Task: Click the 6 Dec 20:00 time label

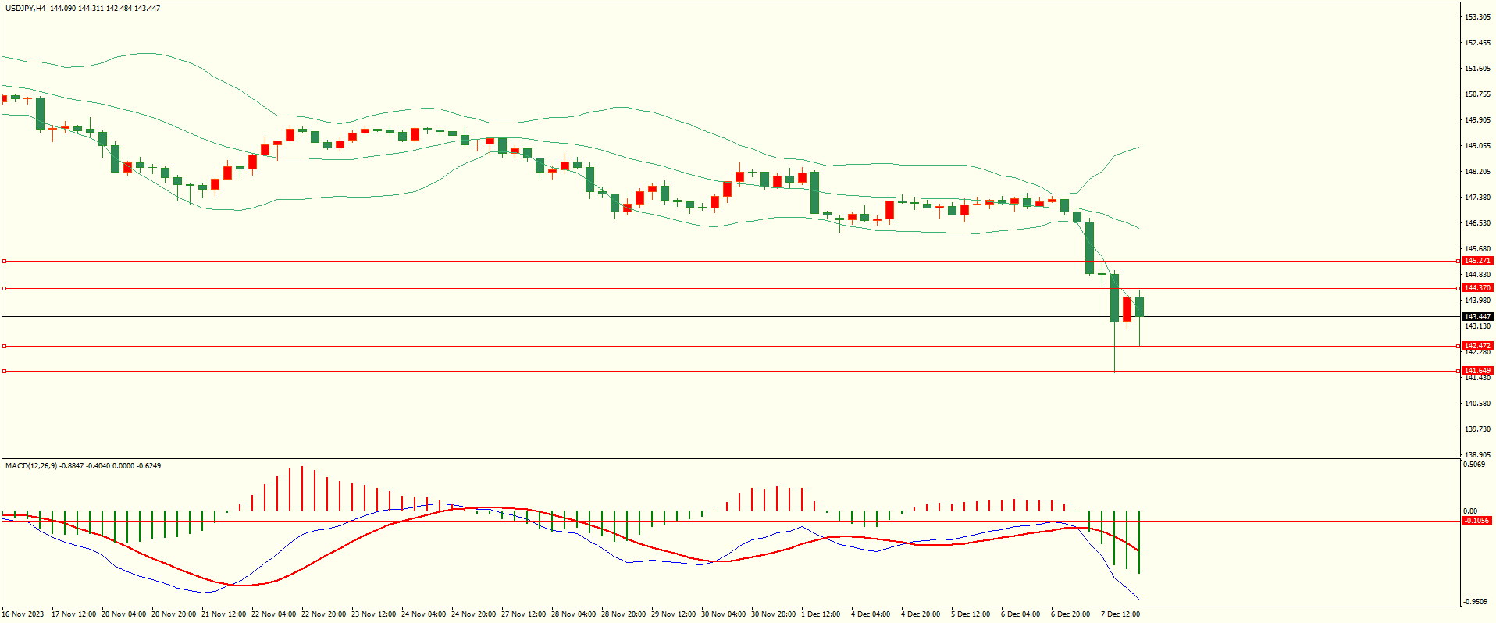Action: point(1070,614)
